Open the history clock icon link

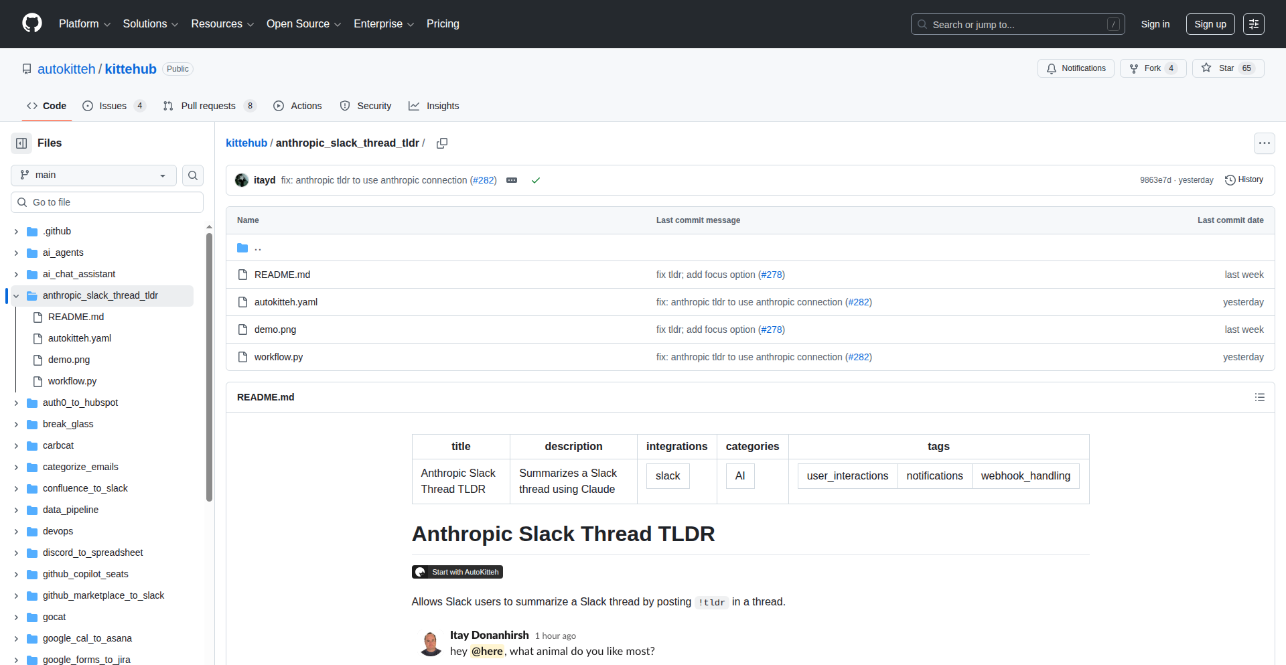(1244, 179)
